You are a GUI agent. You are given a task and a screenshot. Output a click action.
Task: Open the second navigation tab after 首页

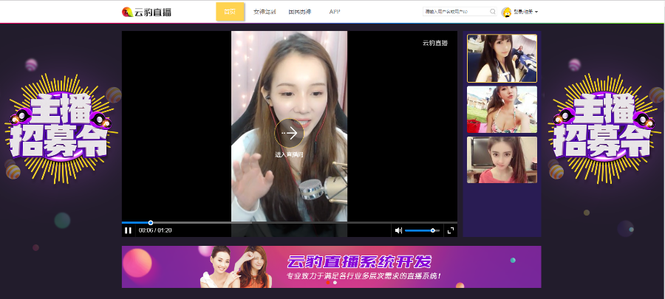[x=265, y=12]
